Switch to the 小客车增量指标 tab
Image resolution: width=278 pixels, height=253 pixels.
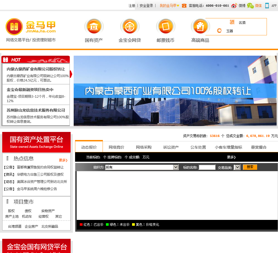229,147
